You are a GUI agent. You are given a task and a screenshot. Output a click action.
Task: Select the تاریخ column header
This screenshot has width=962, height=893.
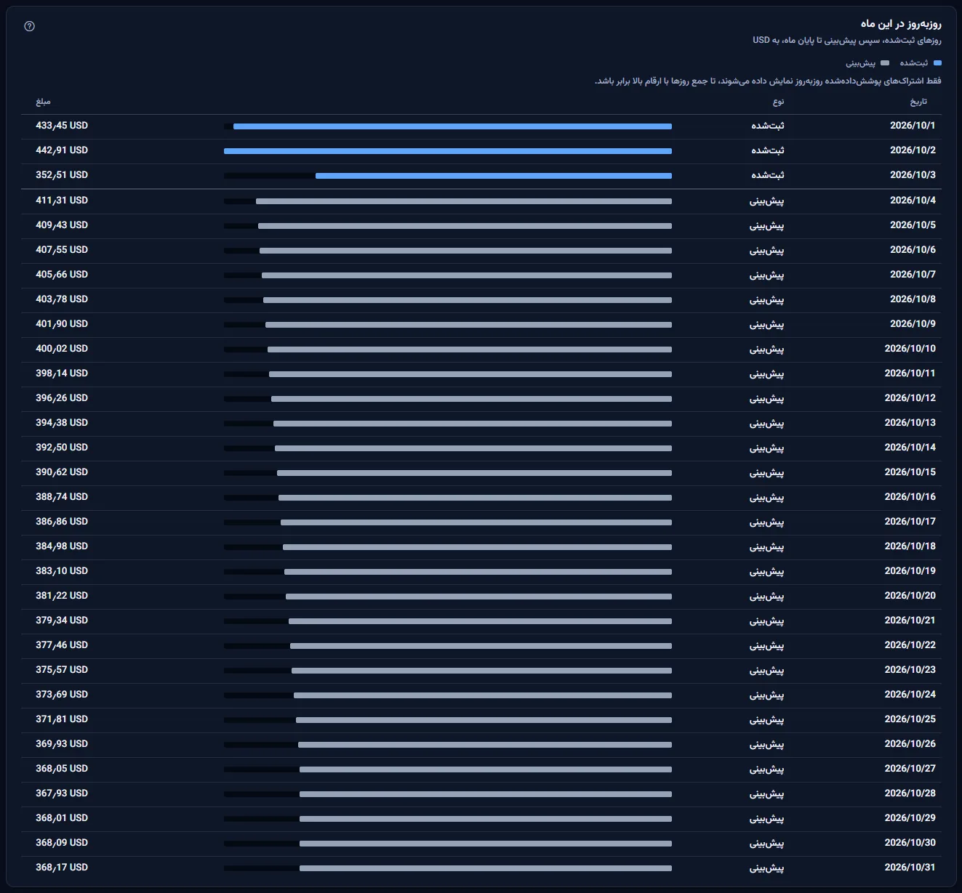918,102
